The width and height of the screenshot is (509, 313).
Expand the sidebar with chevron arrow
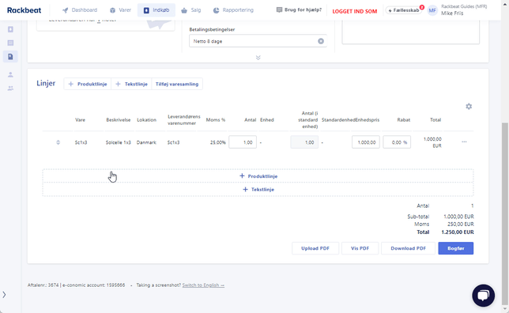click(x=4, y=295)
